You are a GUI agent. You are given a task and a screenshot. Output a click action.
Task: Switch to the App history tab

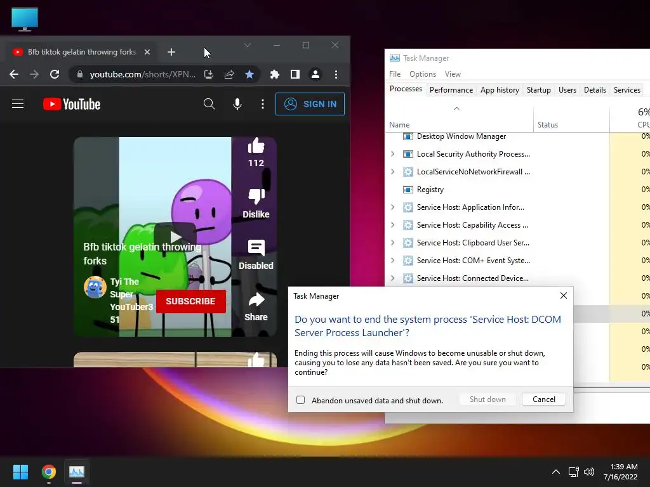point(500,90)
